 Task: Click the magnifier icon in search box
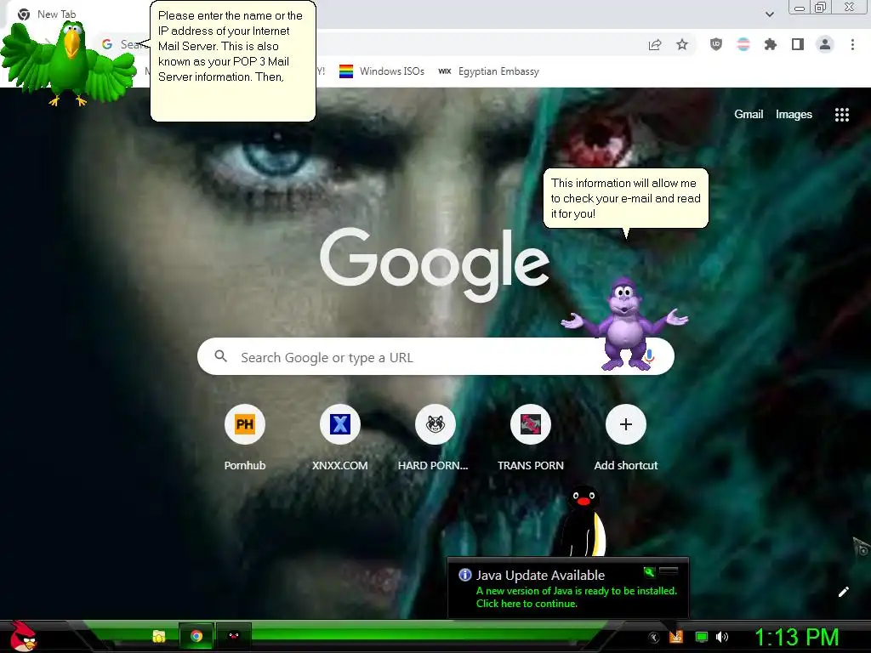[x=220, y=356]
